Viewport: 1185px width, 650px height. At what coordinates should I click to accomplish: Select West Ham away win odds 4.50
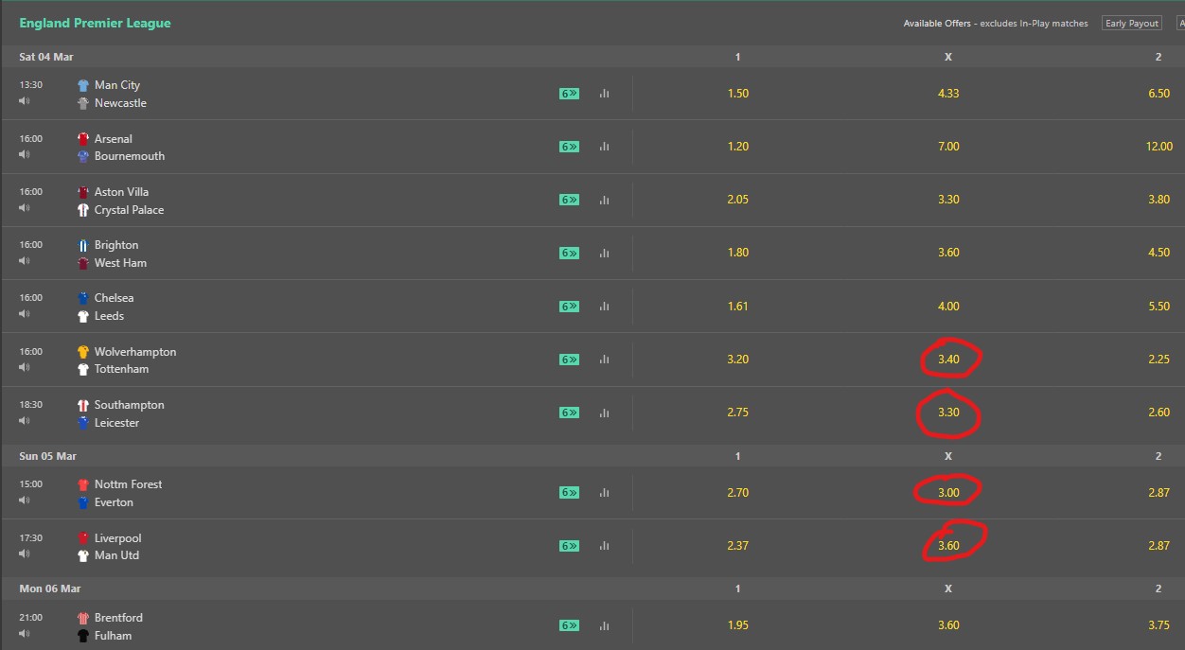1158,253
